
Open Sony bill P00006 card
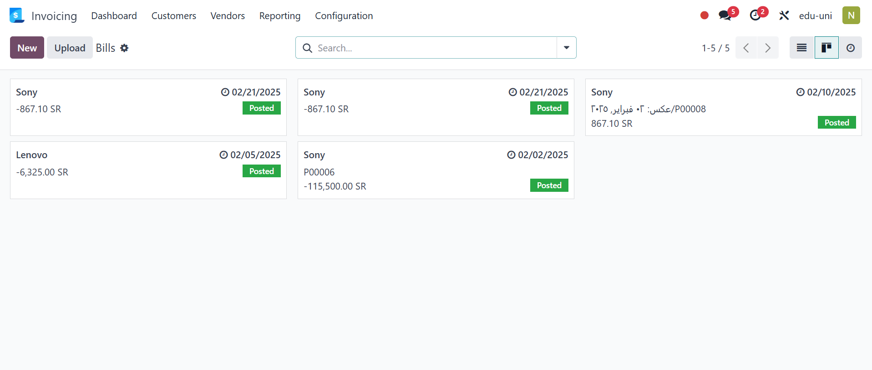[436, 170]
